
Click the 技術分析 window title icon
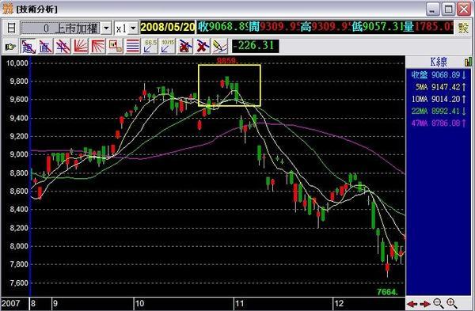click(8, 9)
